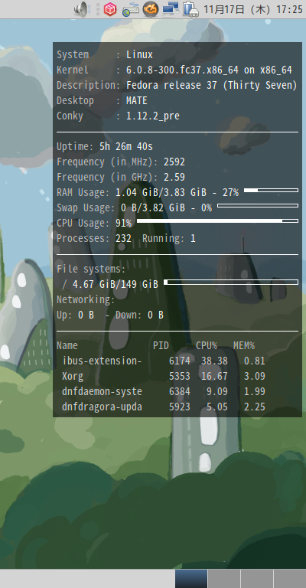Click MEM% value '2.25'
306x588 pixels.
click(x=254, y=407)
